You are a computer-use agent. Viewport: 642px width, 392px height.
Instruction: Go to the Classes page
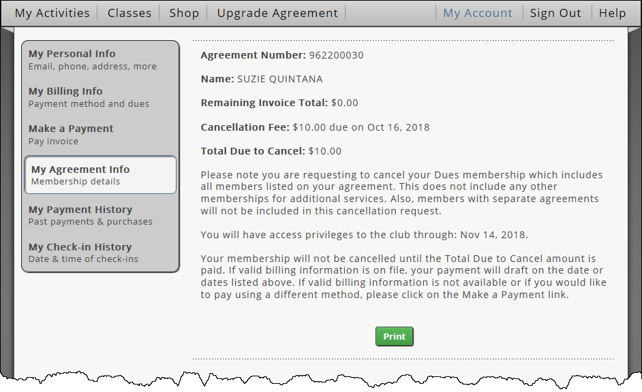tap(129, 13)
